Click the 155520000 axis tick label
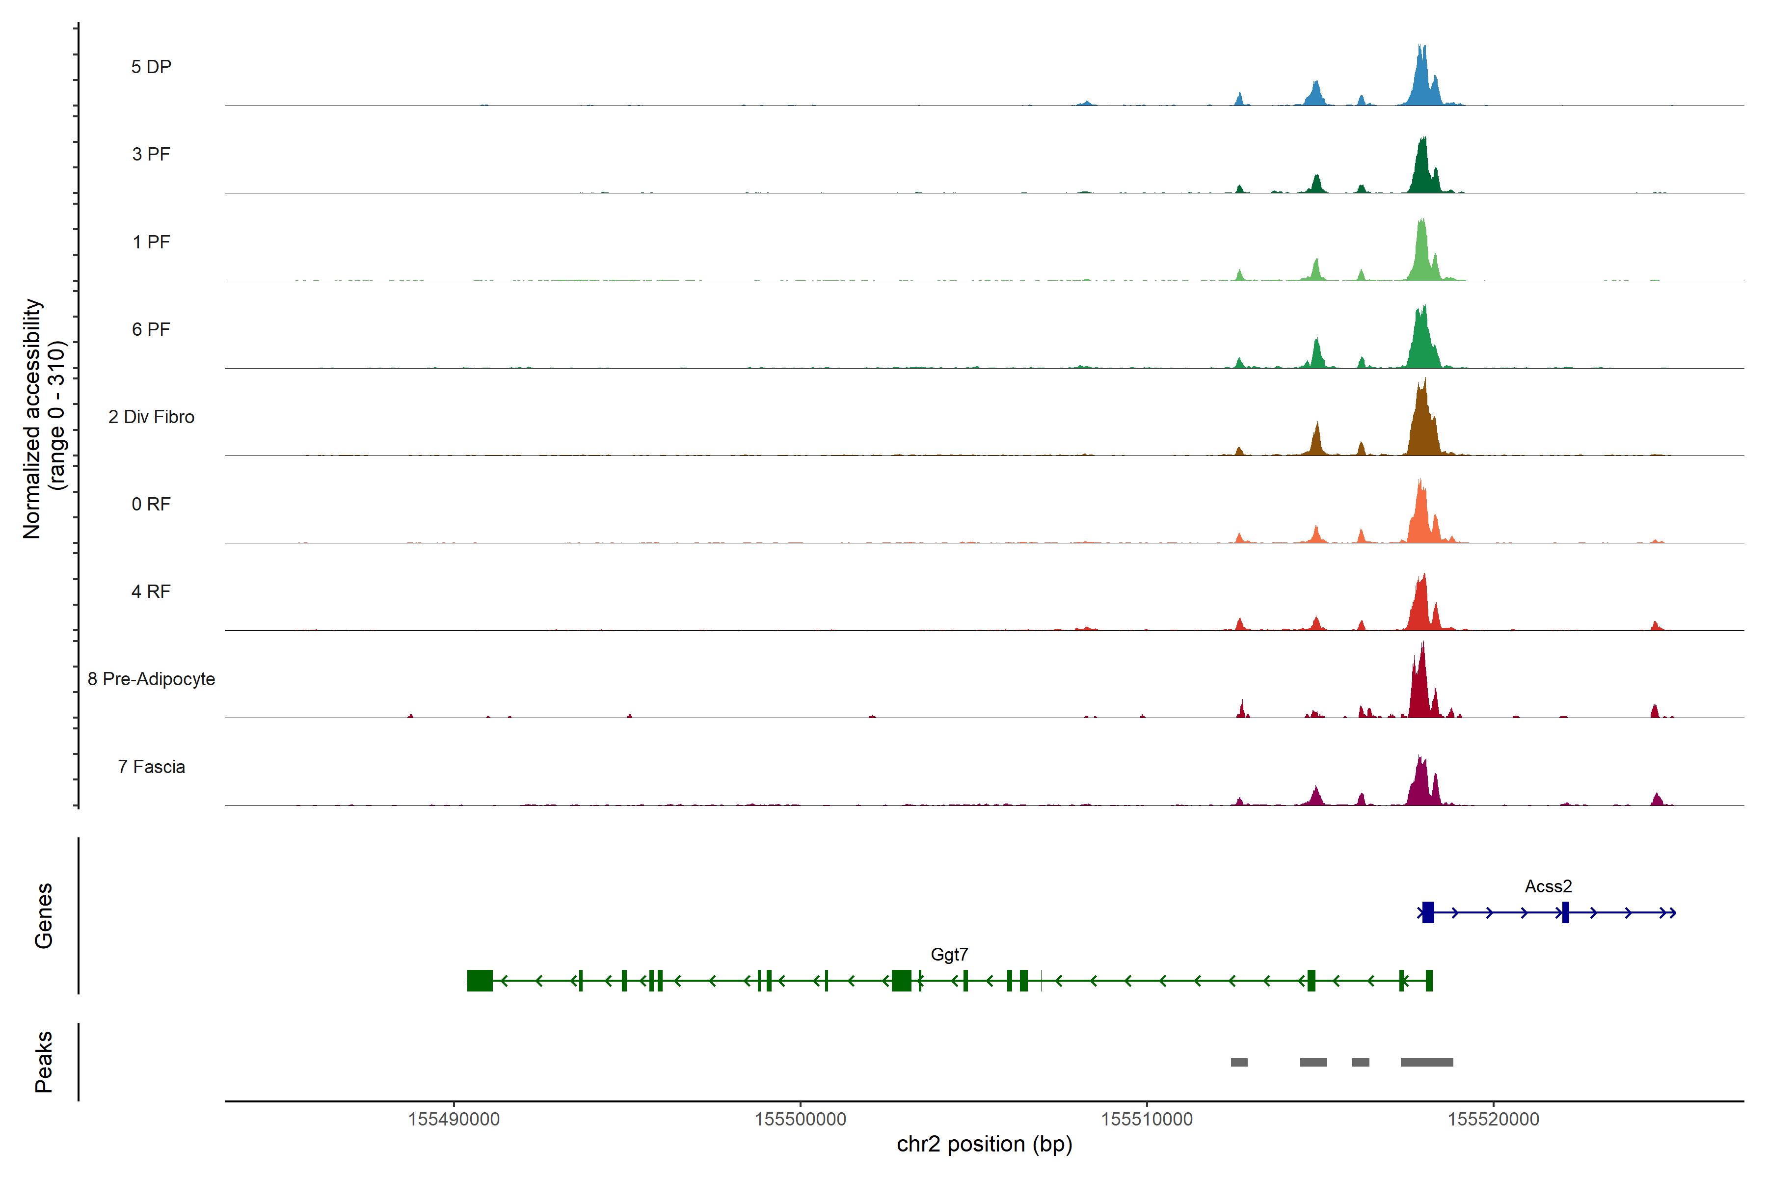This screenshot has width=1767, height=1178. [1493, 1120]
